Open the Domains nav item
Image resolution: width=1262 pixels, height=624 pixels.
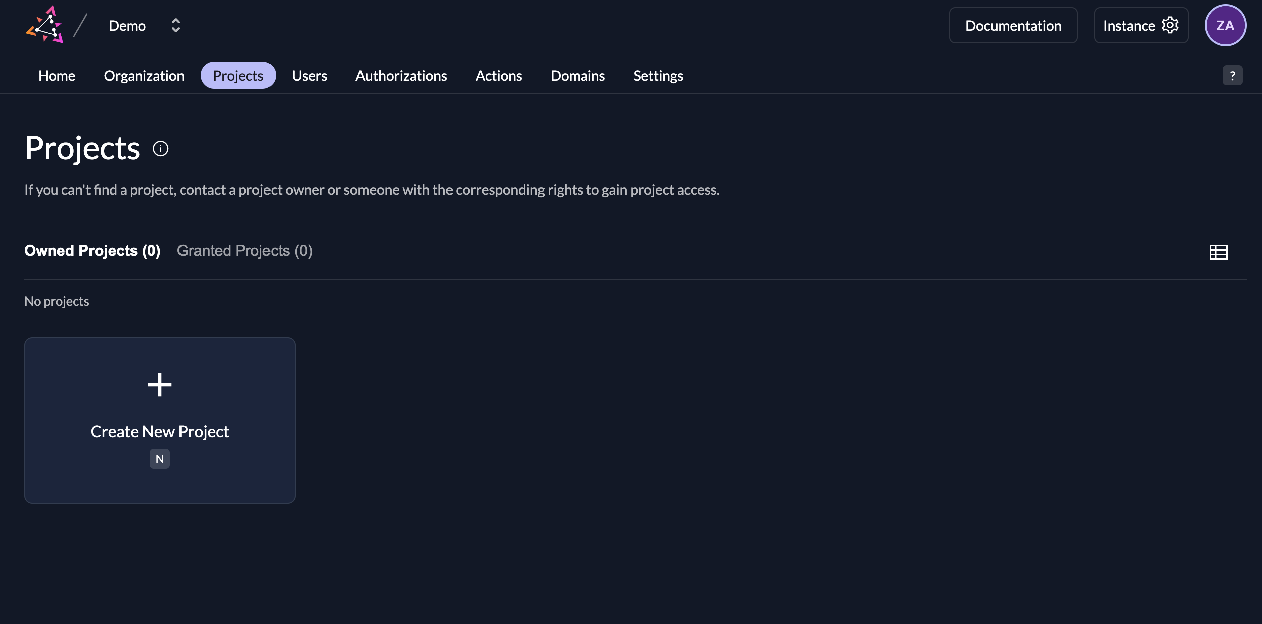577,76
